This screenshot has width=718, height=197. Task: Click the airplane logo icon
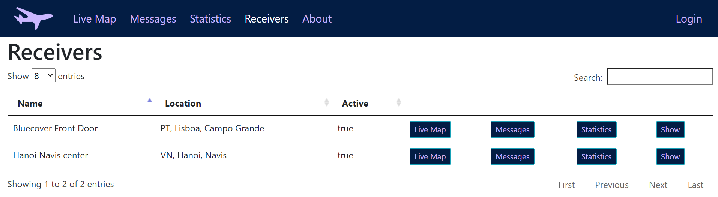pos(33,18)
